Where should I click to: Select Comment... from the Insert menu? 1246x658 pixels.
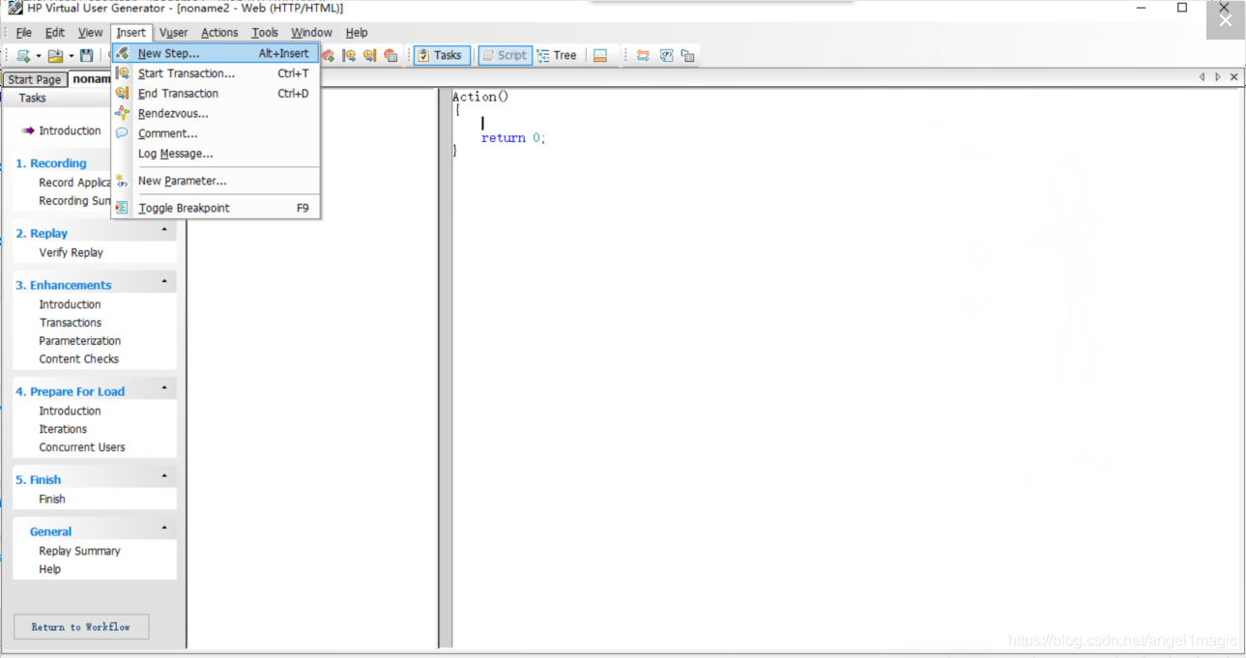pos(216,133)
